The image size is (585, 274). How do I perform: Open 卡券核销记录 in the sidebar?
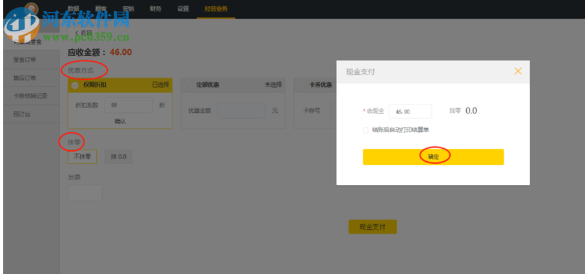[32, 96]
